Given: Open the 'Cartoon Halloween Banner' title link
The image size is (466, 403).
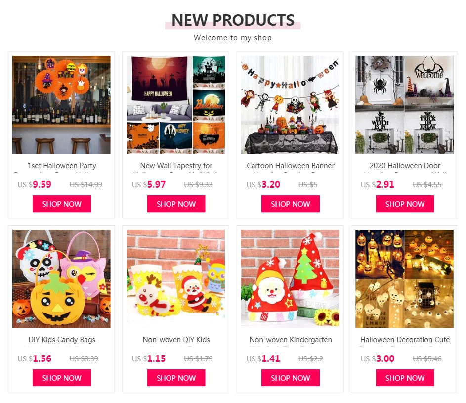Looking at the screenshot, I should coord(291,166).
